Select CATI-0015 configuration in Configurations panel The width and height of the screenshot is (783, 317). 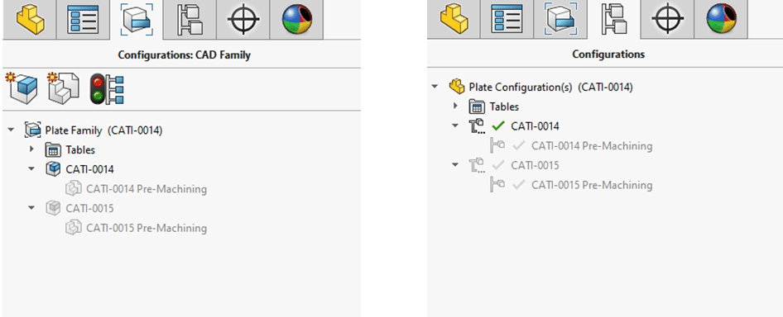535,165
